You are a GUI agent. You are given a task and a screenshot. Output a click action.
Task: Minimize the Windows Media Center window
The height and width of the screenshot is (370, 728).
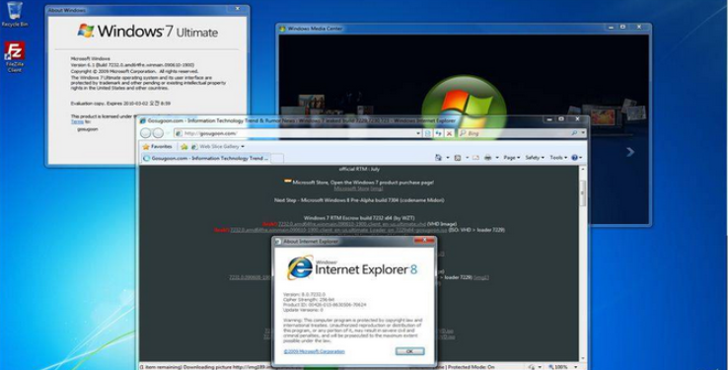(x=612, y=27)
